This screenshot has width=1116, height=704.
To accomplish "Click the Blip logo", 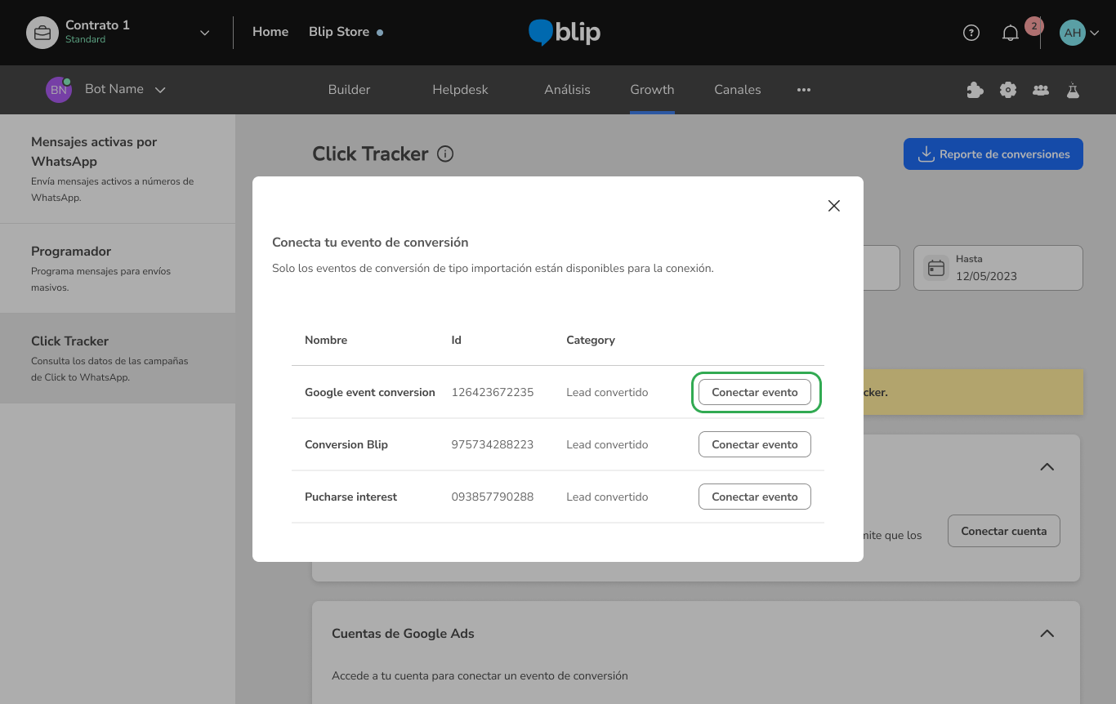I will pyautogui.click(x=565, y=33).
